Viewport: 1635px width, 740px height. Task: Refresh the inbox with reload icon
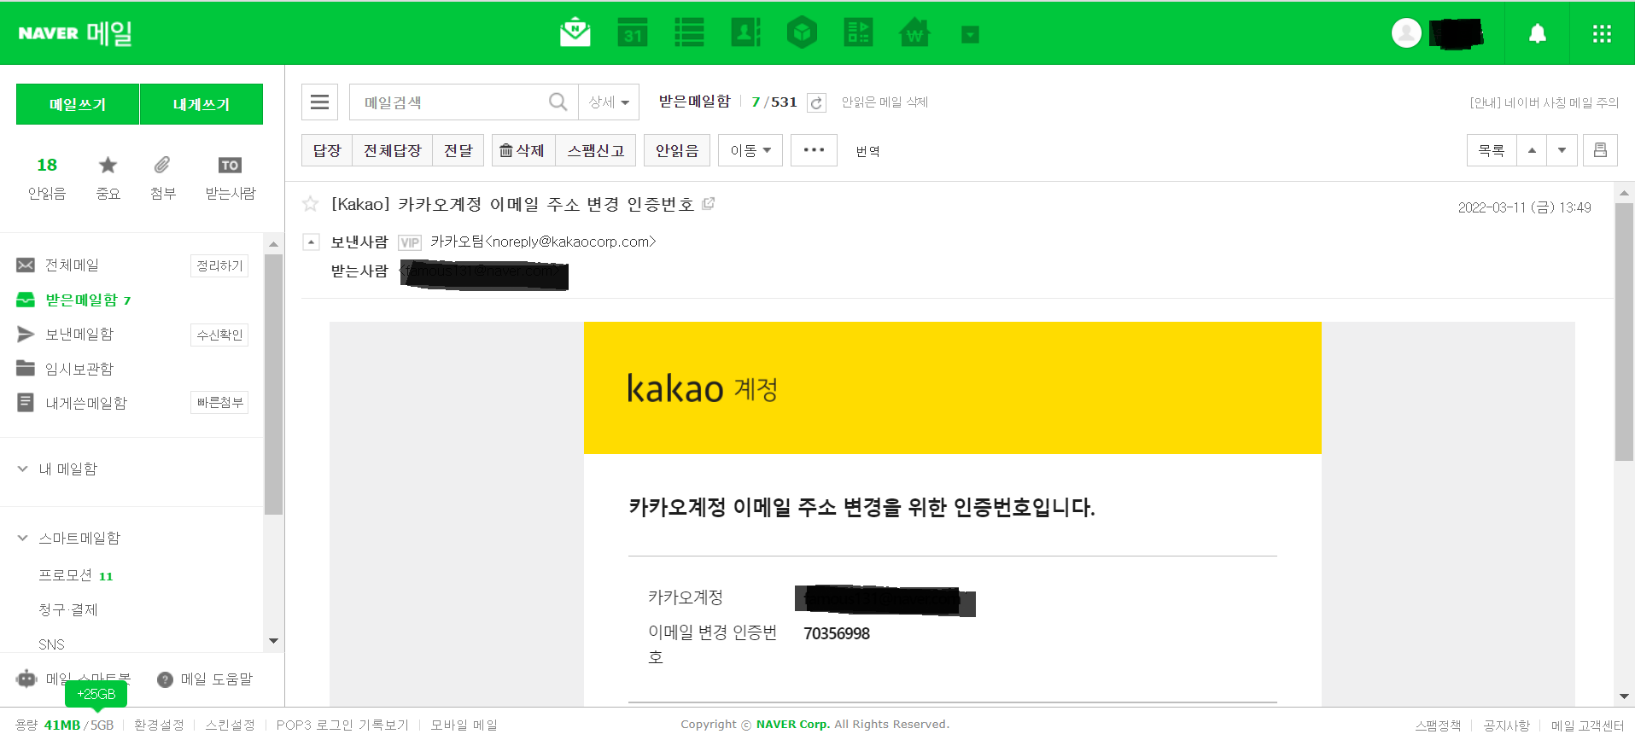click(x=816, y=102)
